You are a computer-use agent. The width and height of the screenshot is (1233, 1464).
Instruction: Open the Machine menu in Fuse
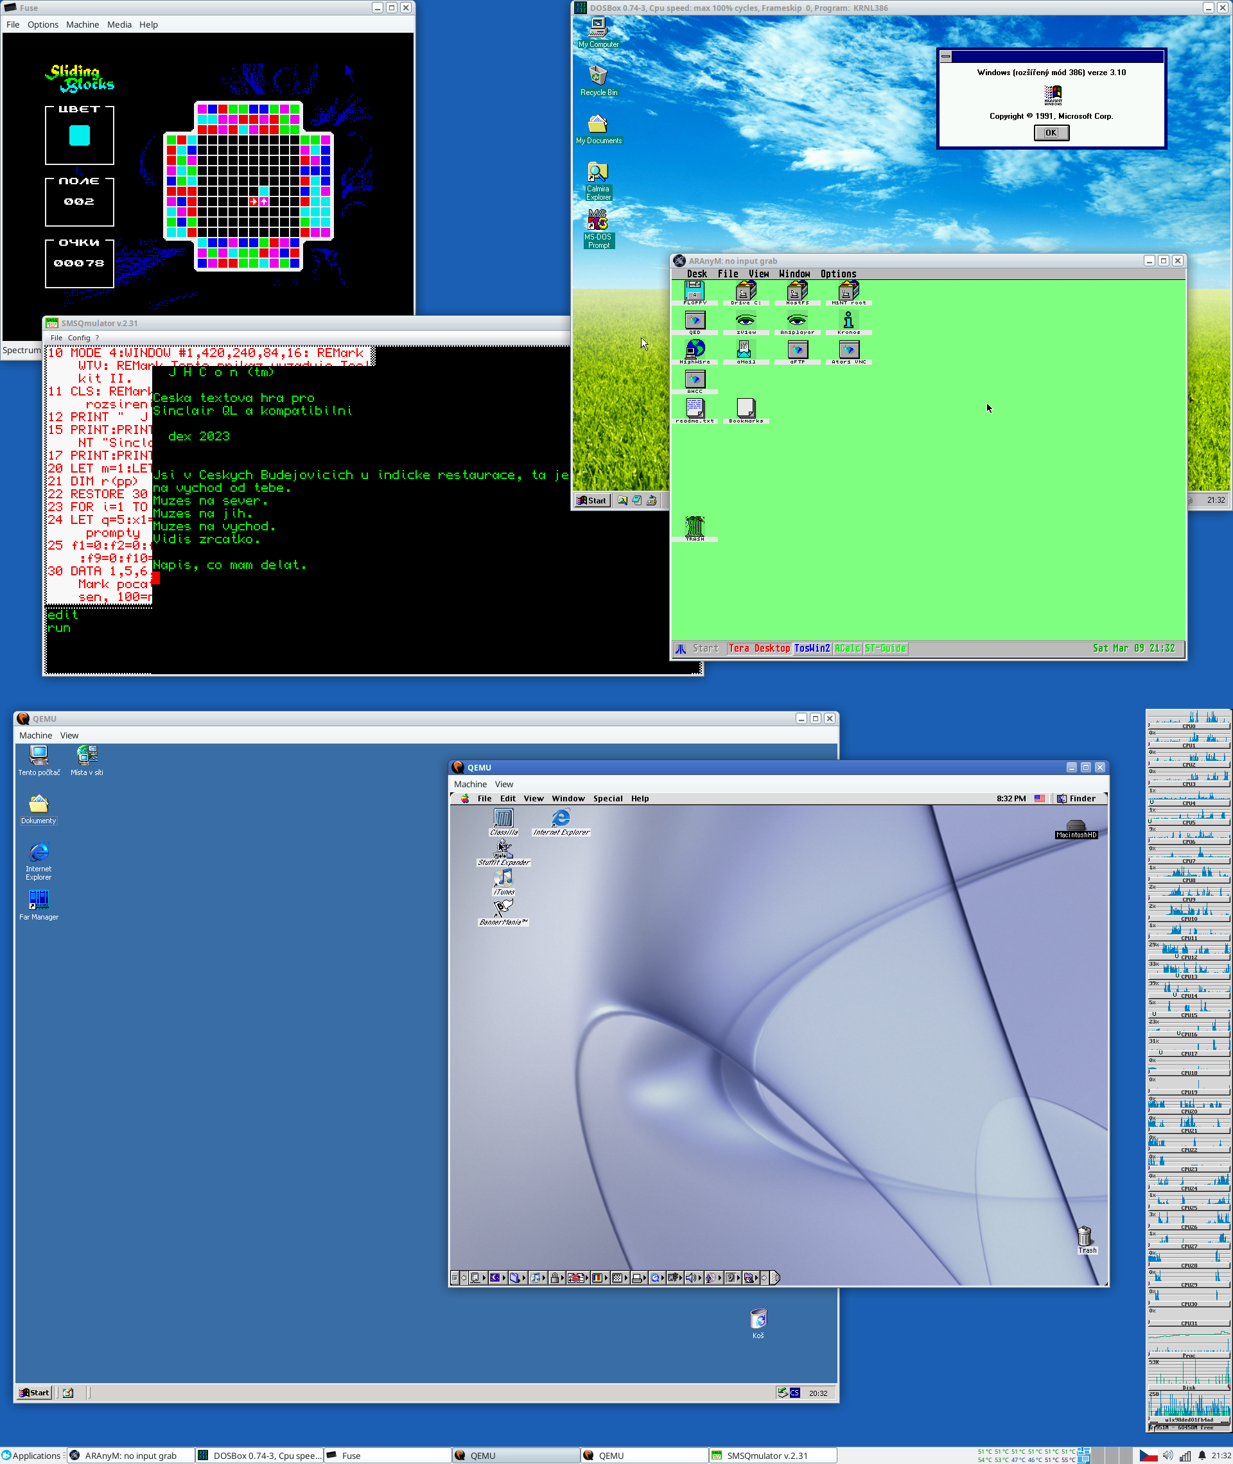click(82, 24)
